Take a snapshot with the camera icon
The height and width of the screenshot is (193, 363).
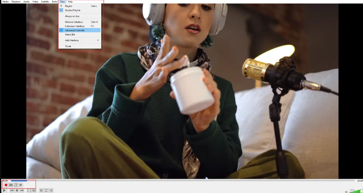tap(11, 185)
